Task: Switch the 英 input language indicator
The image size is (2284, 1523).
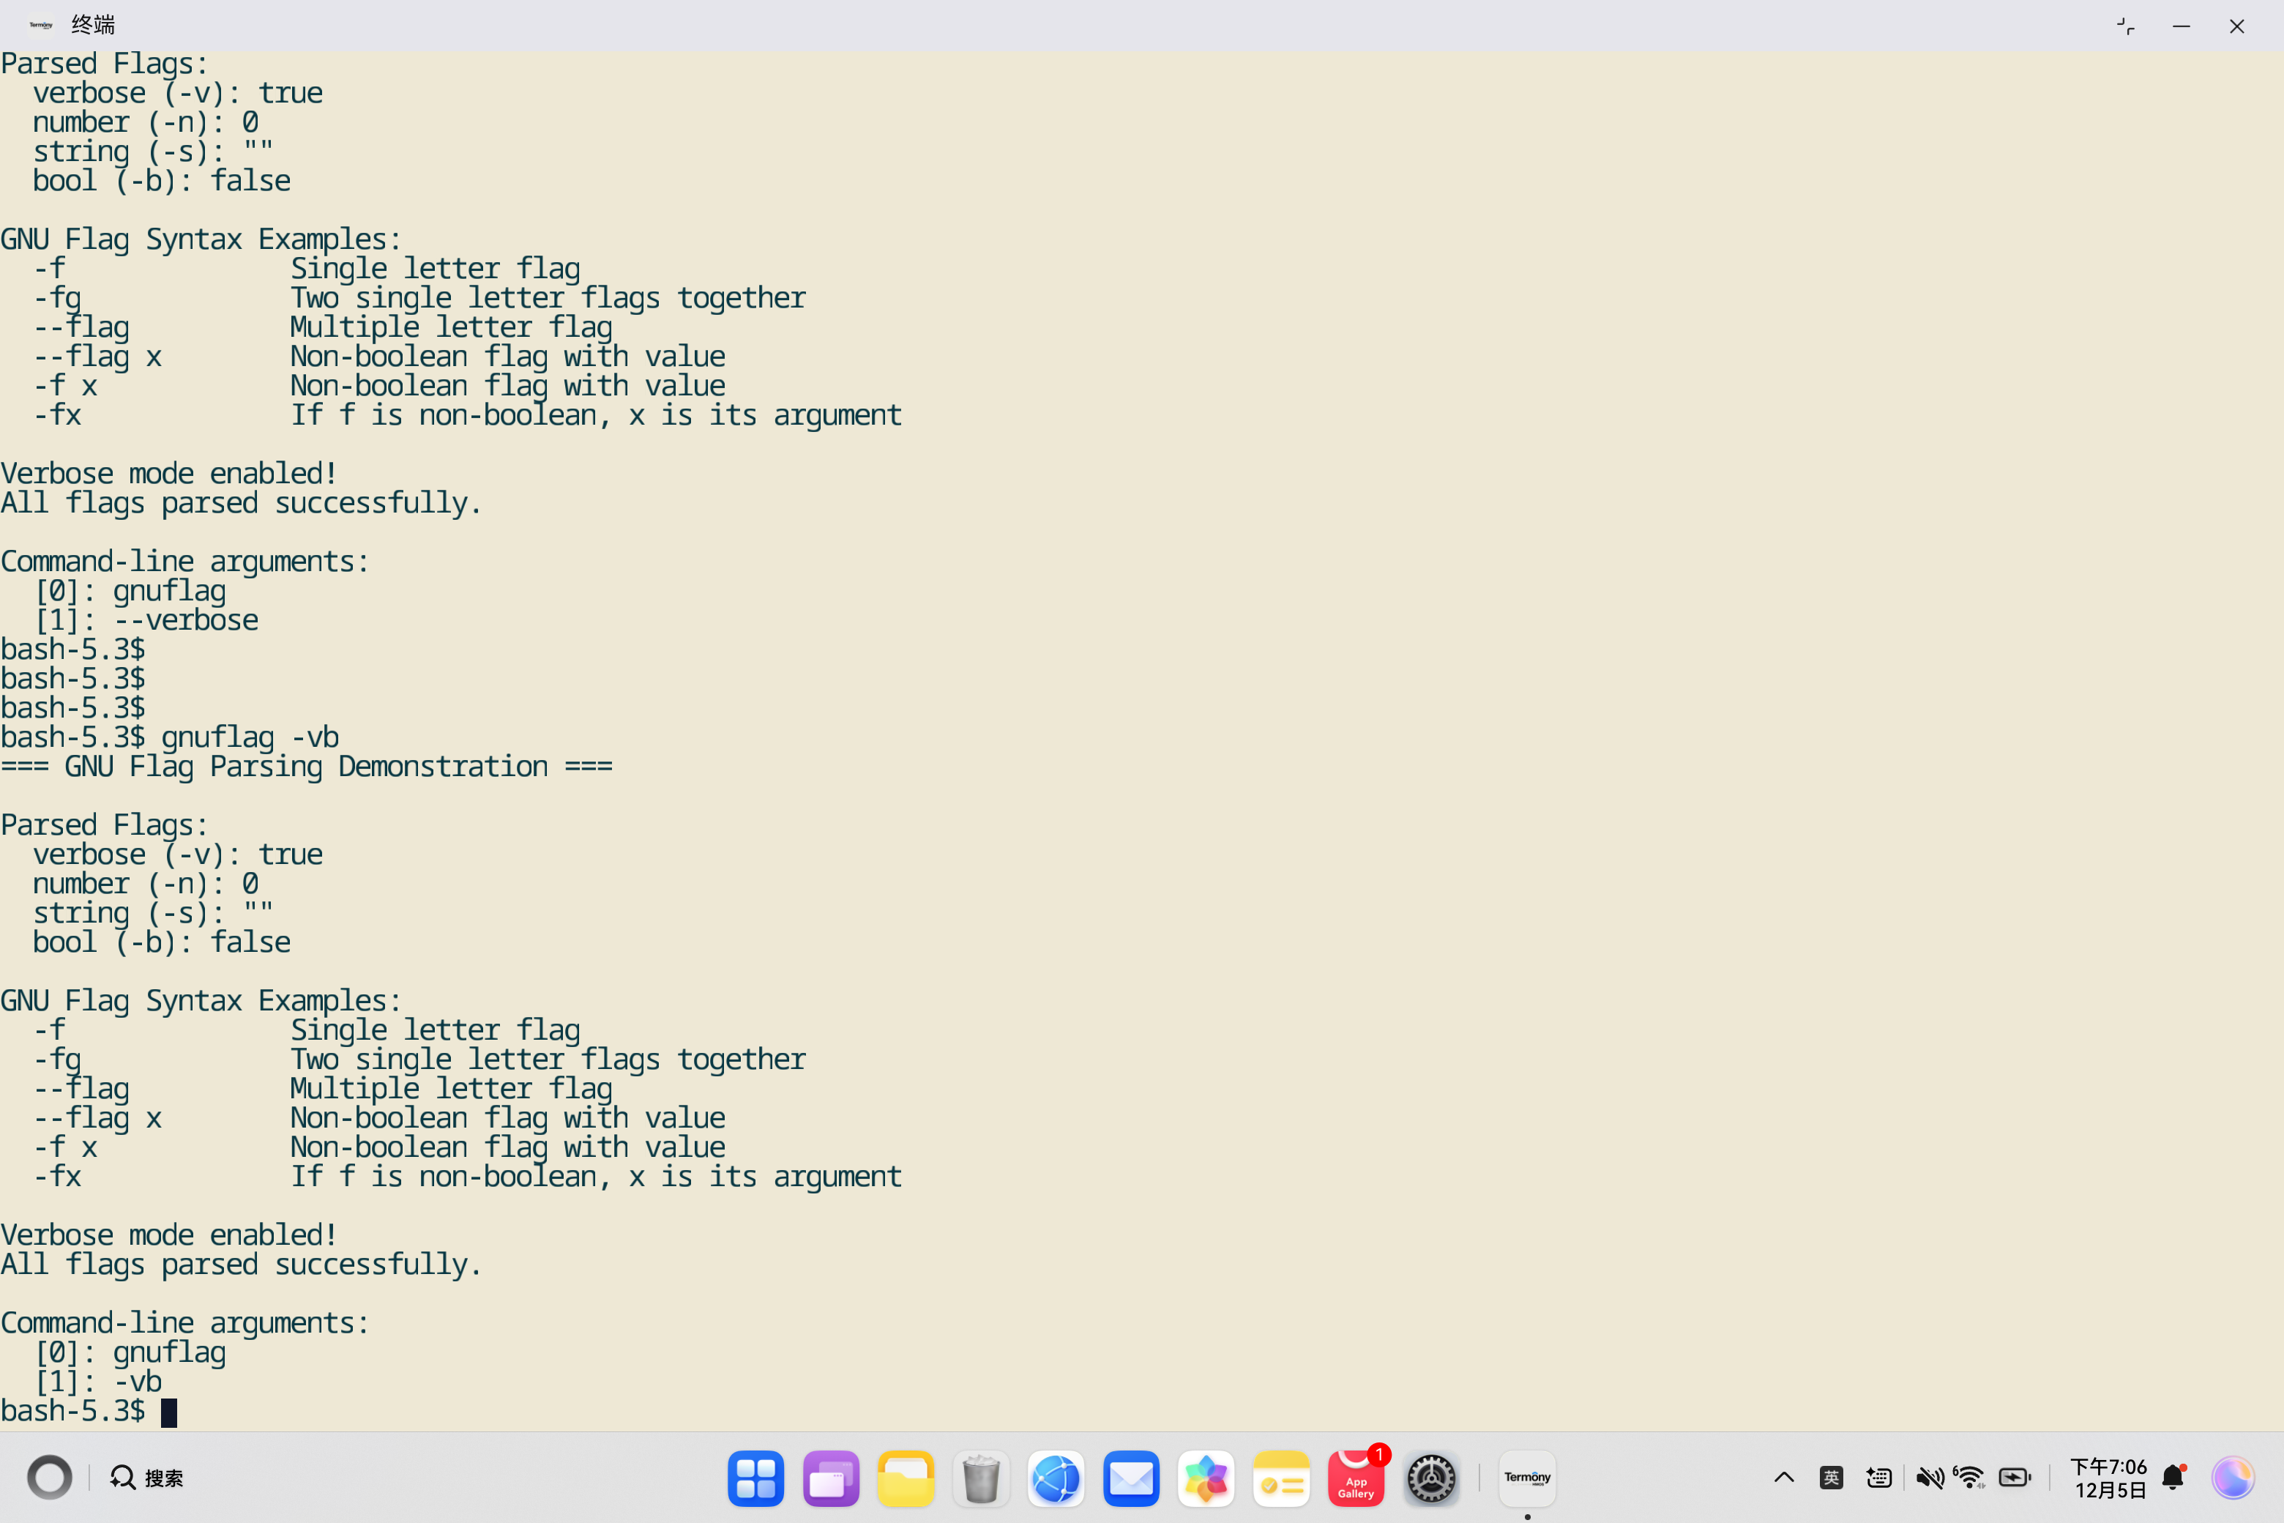Action: pos(1832,1478)
